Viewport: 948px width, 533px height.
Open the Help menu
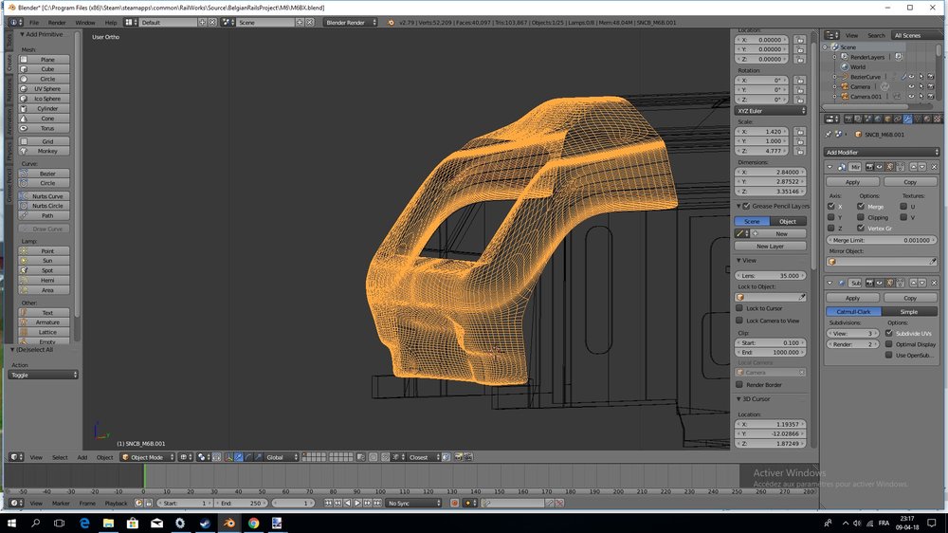[x=111, y=23]
